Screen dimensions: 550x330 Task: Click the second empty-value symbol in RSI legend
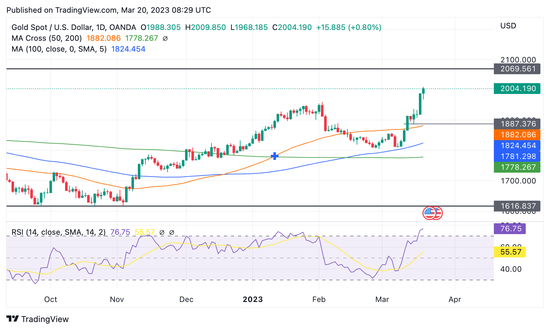[171, 233]
